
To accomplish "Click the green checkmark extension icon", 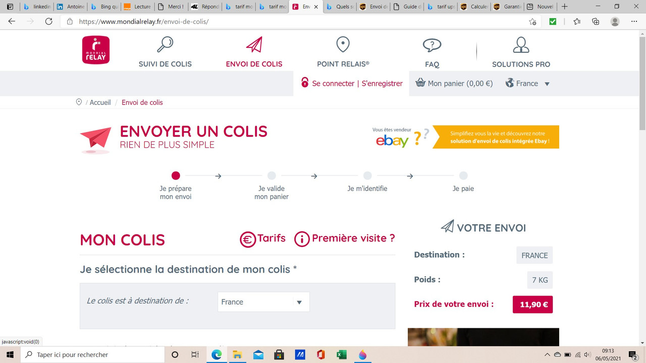I will coord(553,21).
